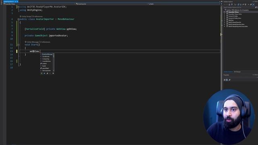Image resolution: width=258 pixels, height=145 pixels.
Task: Click the IntelliSense list scrollbar
Action: 54,62
